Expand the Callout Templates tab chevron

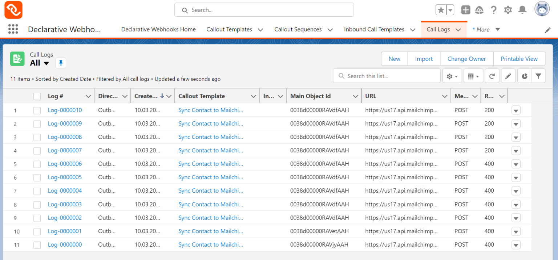(260, 30)
